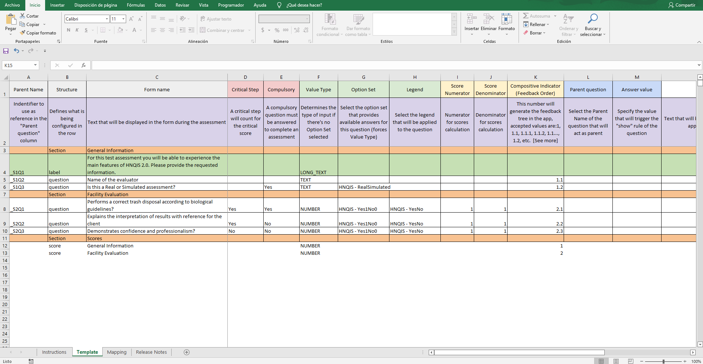Decrease indent in Alineación group
The height and width of the screenshot is (364, 703).
(x=183, y=30)
